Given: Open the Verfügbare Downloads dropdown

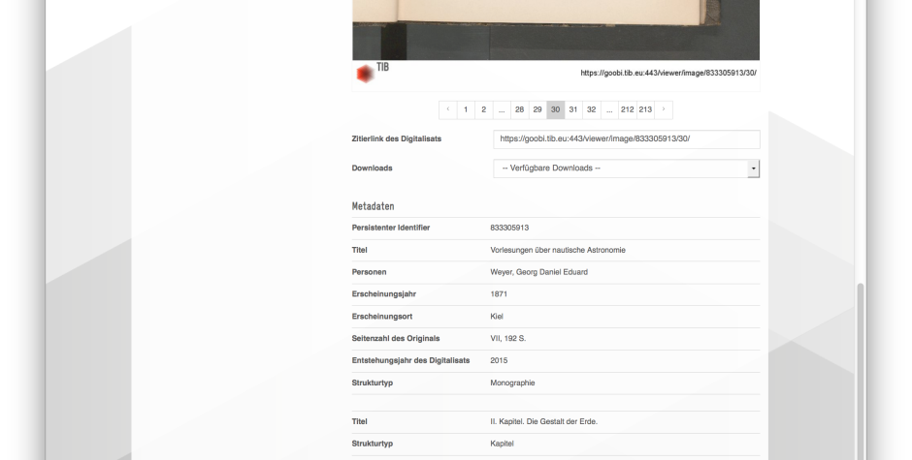Looking at the screenshot, I should pyautogui.click(x=627, y=169).
